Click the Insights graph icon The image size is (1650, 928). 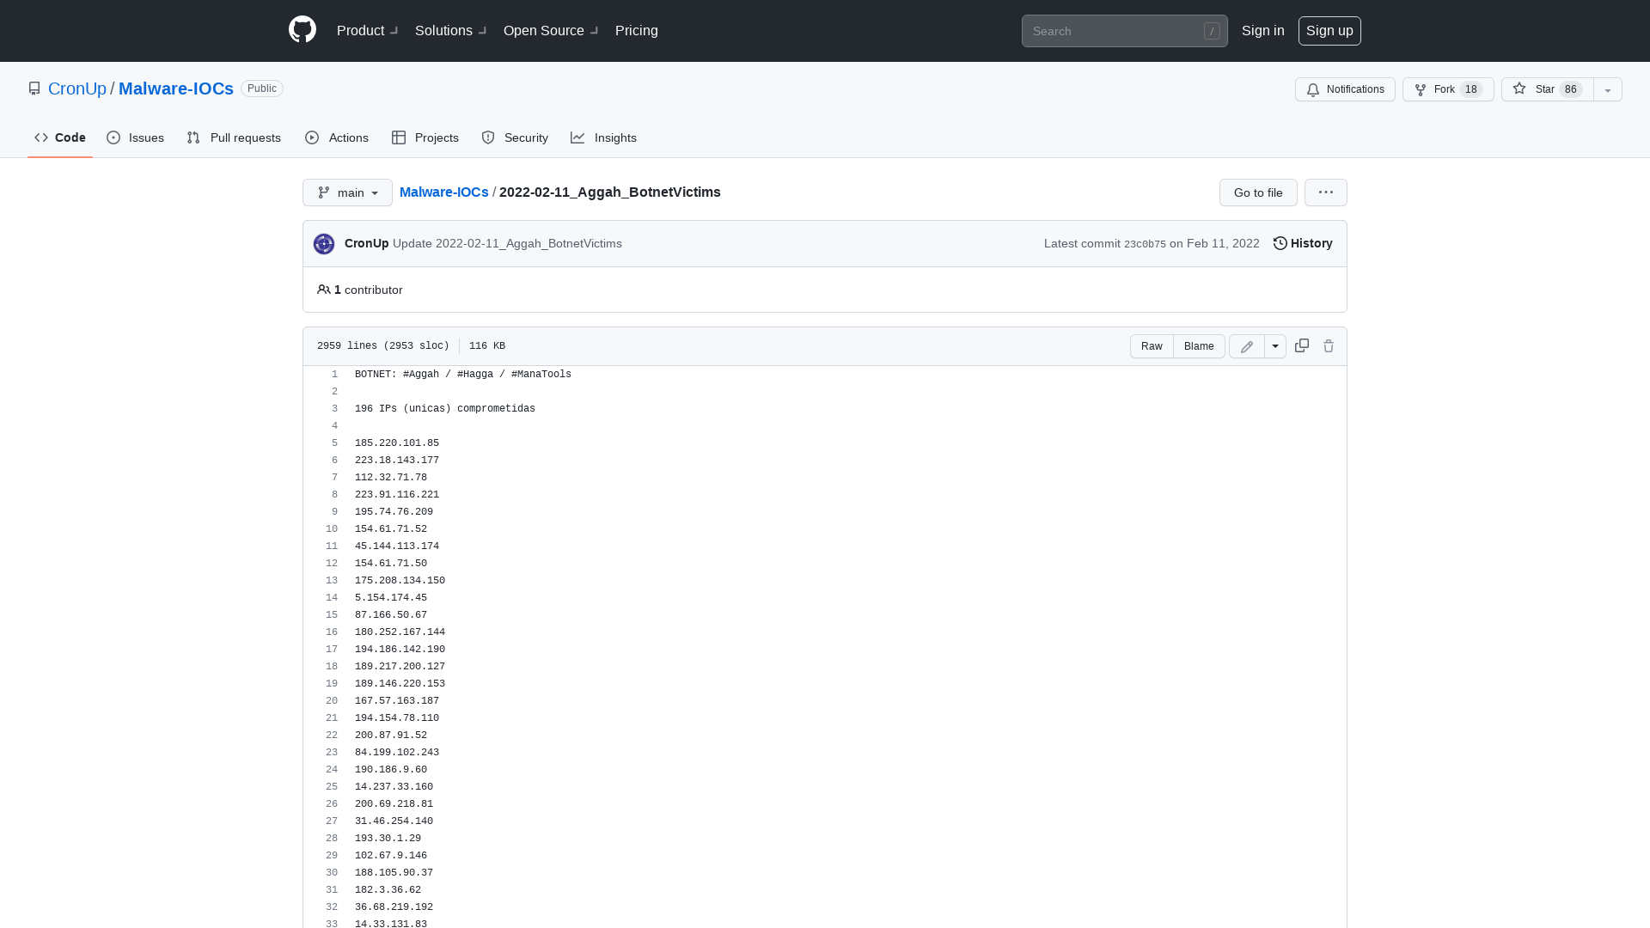[x=577, y=137]
